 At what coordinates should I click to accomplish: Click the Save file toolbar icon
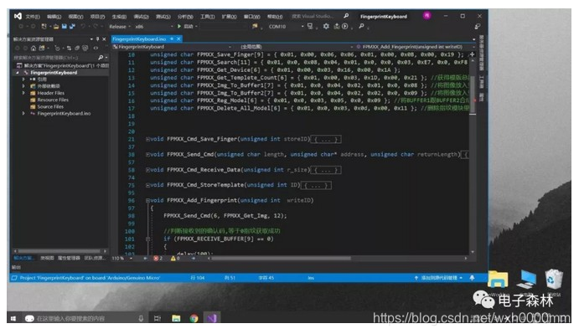pos(65,27)
